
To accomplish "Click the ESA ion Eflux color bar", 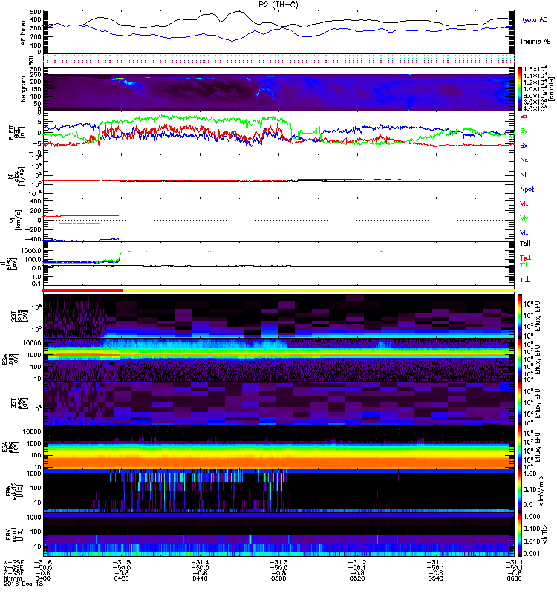I will (520, 360).
